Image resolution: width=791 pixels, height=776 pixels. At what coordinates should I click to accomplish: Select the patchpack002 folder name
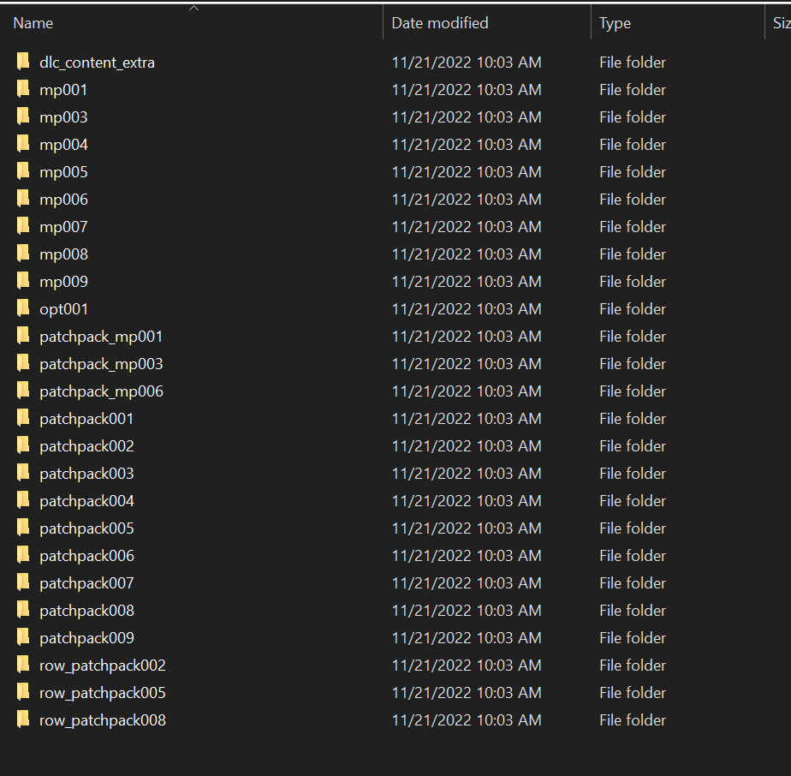86,446
